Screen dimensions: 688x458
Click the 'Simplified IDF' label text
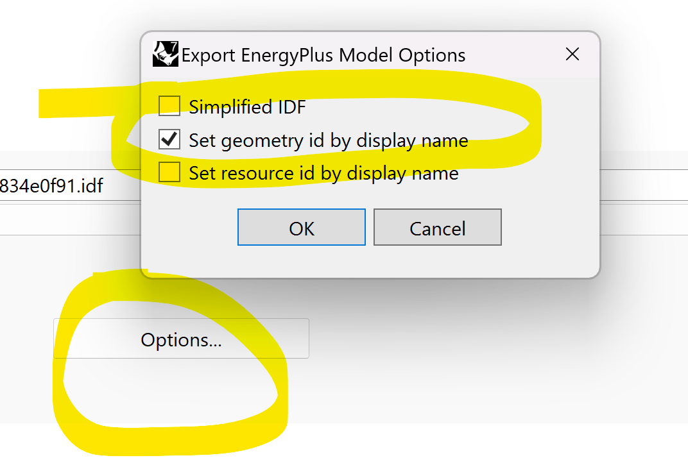click(x=247, y=107)
